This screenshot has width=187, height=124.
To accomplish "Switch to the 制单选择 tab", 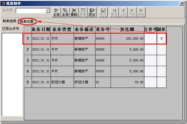I will tap(9, 21).
